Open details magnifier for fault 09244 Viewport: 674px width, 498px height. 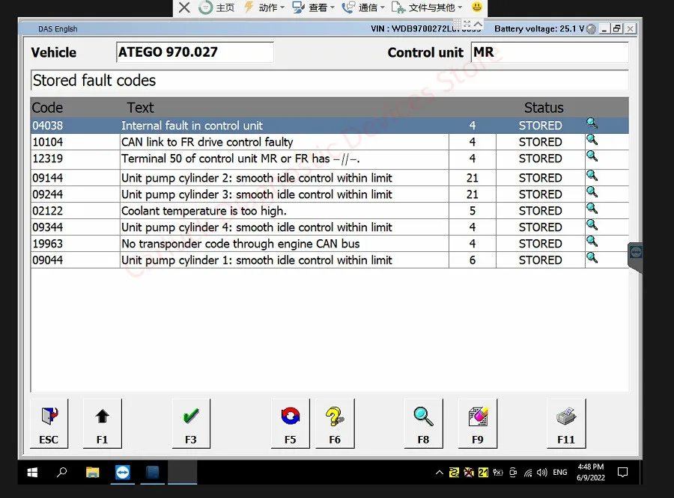tap(592, 192)
